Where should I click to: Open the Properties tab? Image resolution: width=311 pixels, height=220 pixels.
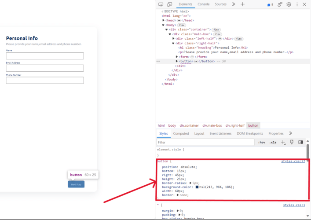[x=276, y=133]
